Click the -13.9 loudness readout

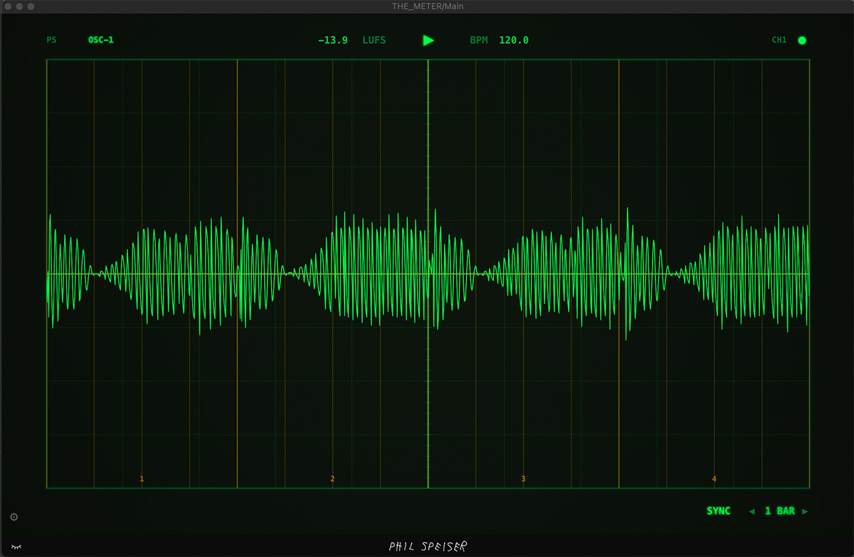332,40
